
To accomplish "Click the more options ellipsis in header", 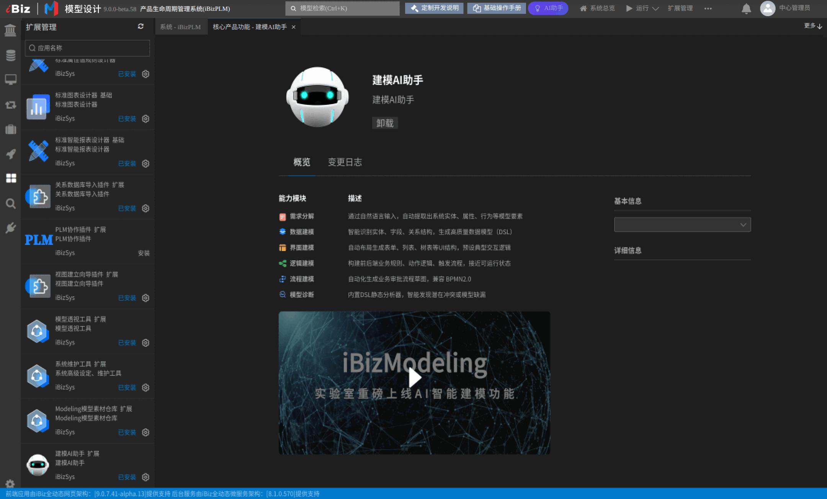I will (x=708, y=8).
